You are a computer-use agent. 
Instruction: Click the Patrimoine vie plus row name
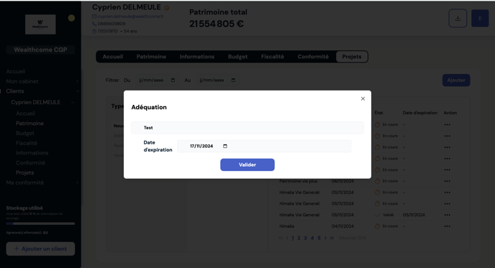299,181
